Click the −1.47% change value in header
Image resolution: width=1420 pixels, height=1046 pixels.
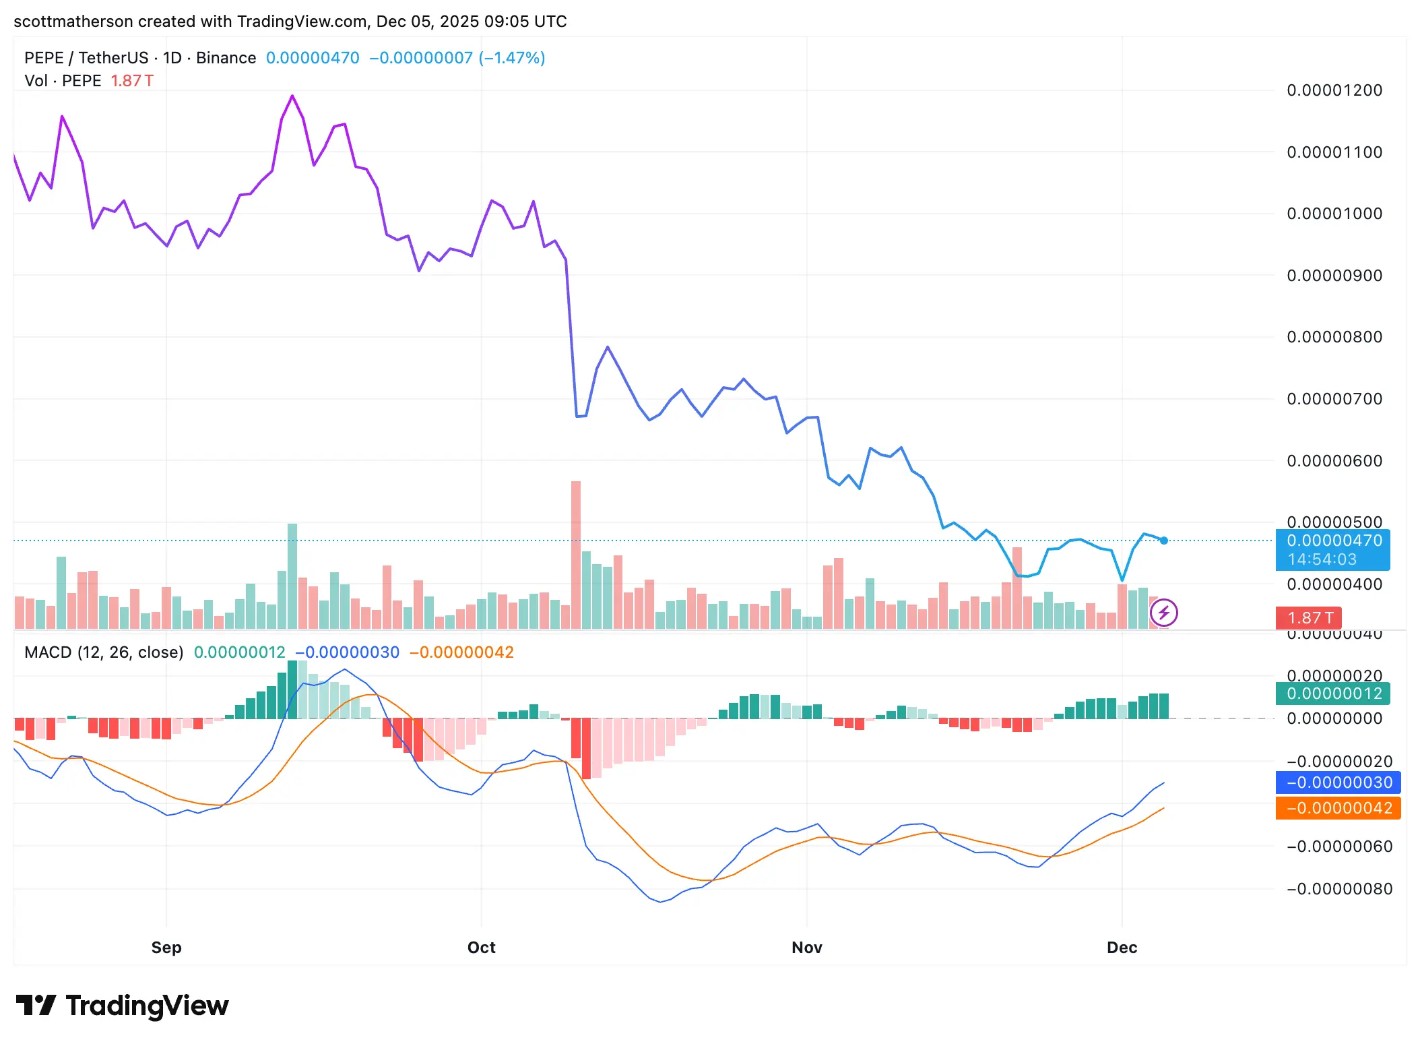click(512, 58)
